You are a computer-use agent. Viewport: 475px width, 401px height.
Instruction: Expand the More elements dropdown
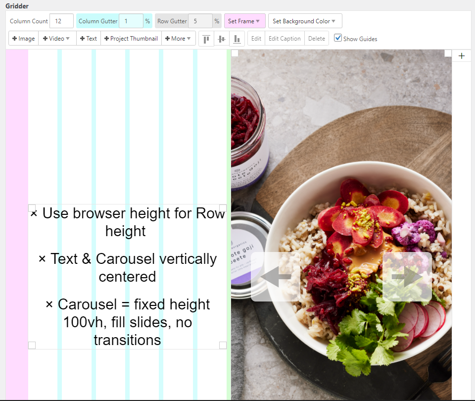178,39
